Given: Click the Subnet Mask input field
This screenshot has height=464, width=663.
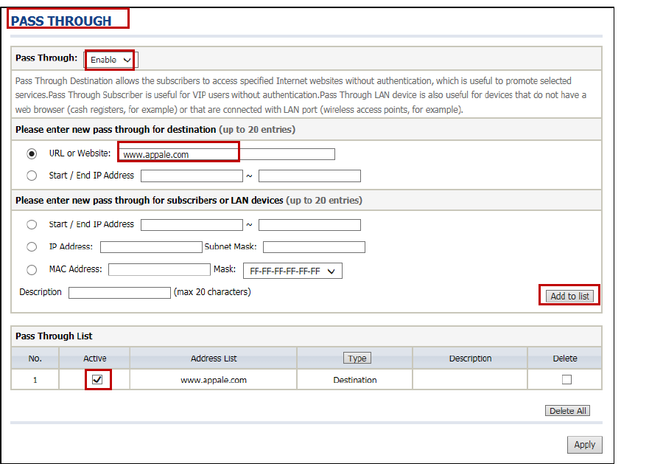Looking at the screenshot, I should pyautogui.click(x=314, y=247).
